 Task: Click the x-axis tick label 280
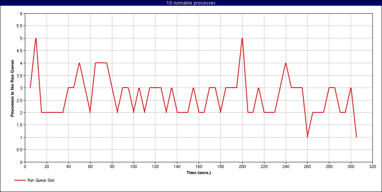pyautogui.click(x=329, y=167)
